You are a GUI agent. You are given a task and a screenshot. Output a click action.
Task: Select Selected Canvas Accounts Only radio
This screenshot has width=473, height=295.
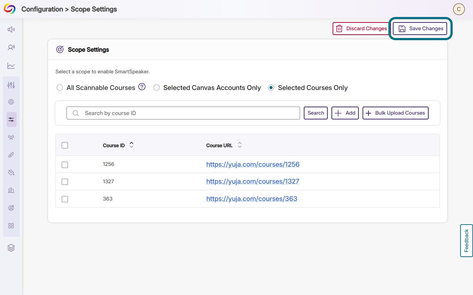click(156, 88)
